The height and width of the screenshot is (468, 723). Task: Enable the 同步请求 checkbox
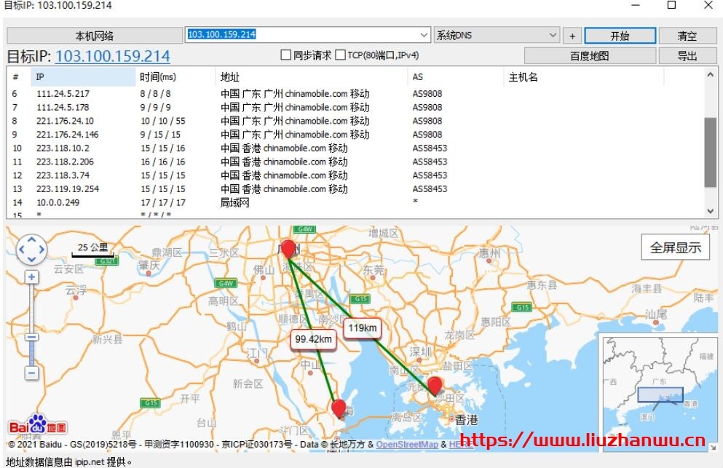click(x=285, y=55)
